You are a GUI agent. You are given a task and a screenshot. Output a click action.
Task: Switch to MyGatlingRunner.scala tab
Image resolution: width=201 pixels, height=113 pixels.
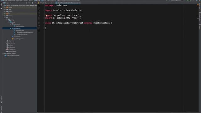coord(46,3)
